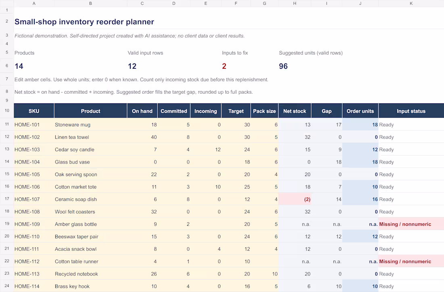This screenshot has height=292, width=444.
Task: Select On hand cell for Linen tea towel
Action: click(142, 137)
